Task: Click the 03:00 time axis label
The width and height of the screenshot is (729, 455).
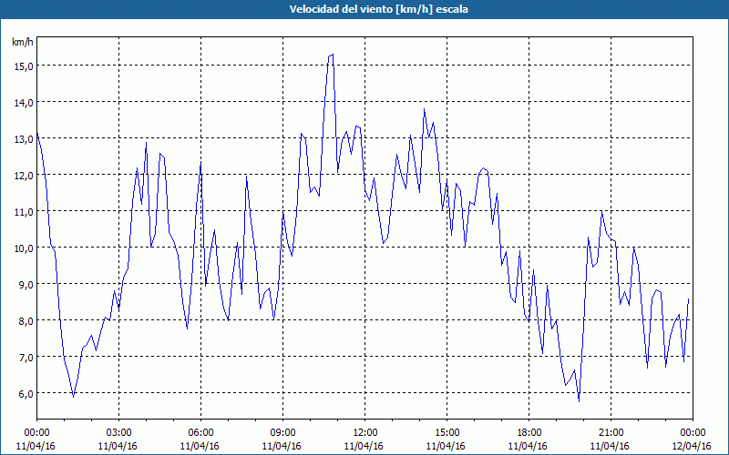Action: coord(119,433)
